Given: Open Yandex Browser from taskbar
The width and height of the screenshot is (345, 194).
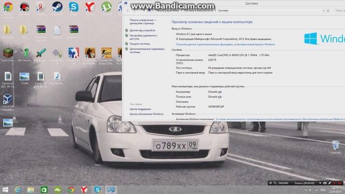Looking at the screenshot, I should (x=84, y=190).
